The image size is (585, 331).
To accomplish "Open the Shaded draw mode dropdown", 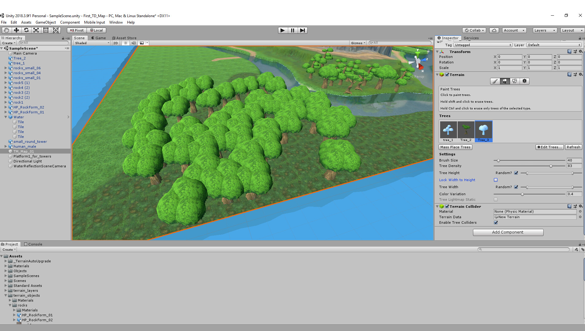I will click(91, 43).
